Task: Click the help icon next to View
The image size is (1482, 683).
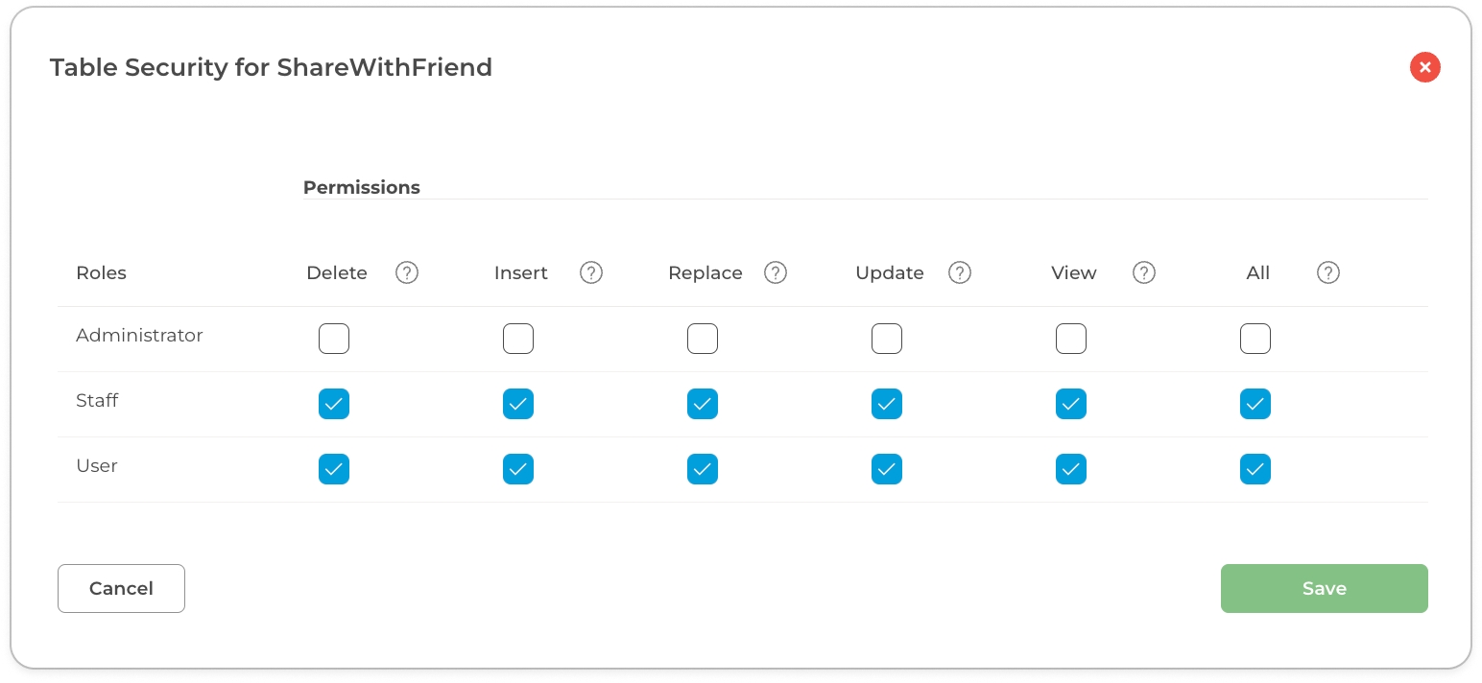Action: [x=1144, y=273]
